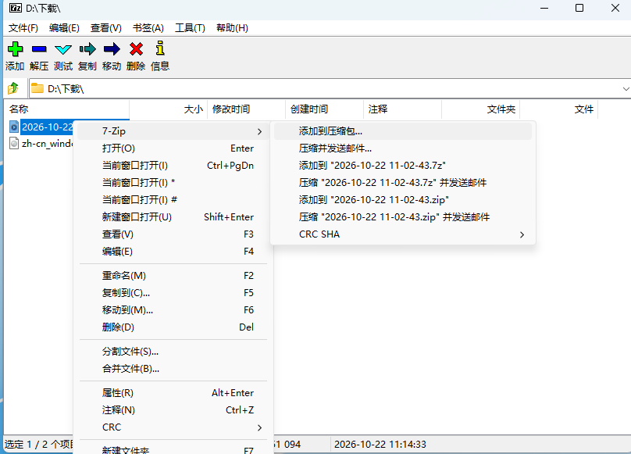Choose 压缩并发送邮件... option
Image resolution: width=631 pixels, height=454 pixels.
pos(403,148)
